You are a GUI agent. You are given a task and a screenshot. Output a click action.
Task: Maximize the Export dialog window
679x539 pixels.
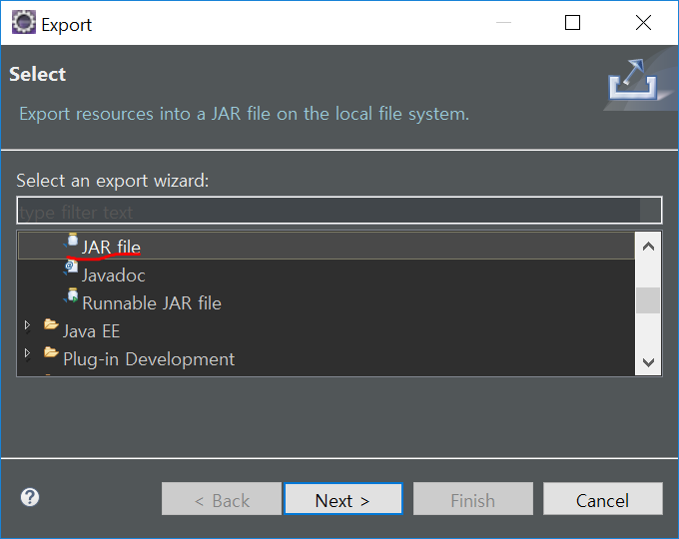[572, 23]
